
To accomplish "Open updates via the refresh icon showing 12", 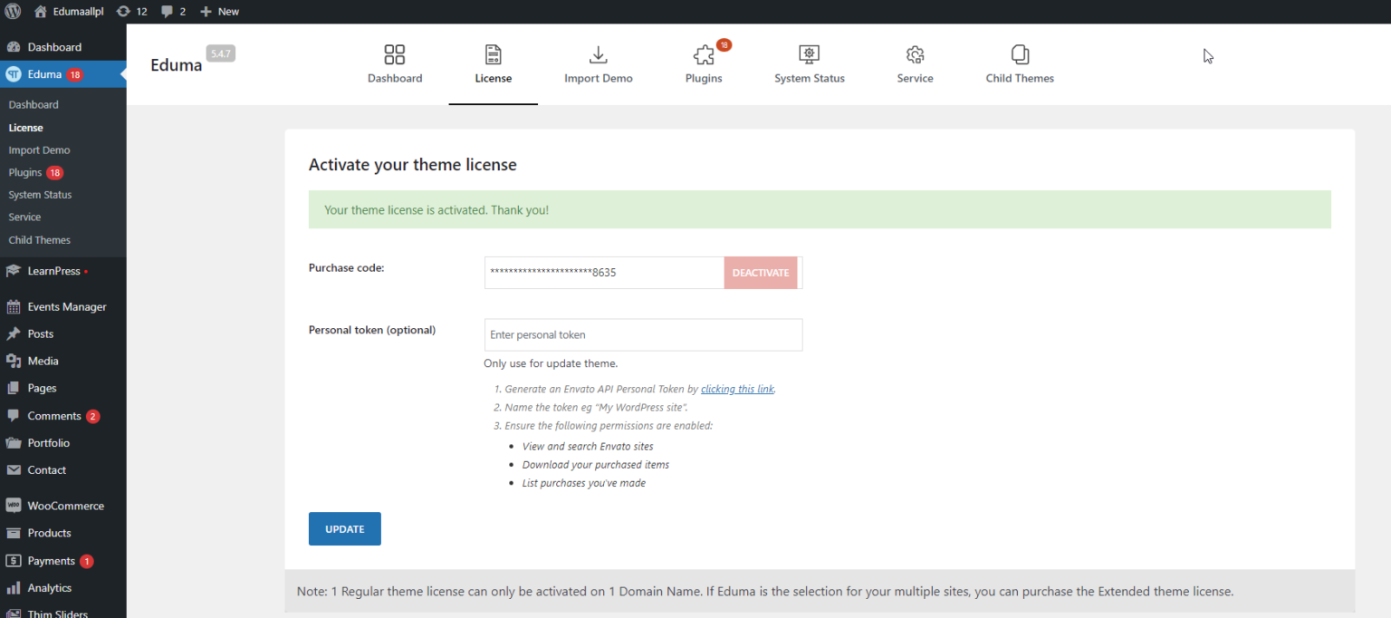I will (x=132, y=11).
